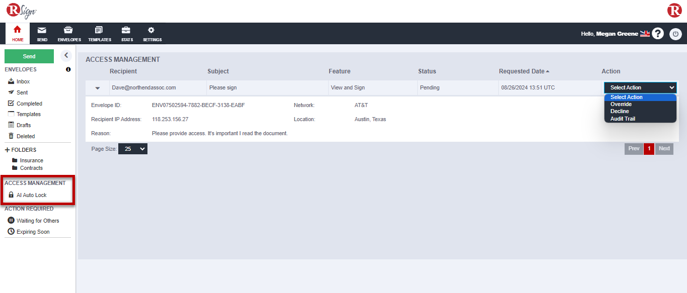Image resolution: width=687 pixels, height=293 pixels.
Task: Open the Deleted envelopes trash item
Action: pyautogui.click(x=24, y=136)
